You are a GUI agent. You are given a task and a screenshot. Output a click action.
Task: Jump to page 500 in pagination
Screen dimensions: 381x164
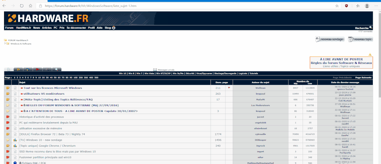[x=96, y=77]
